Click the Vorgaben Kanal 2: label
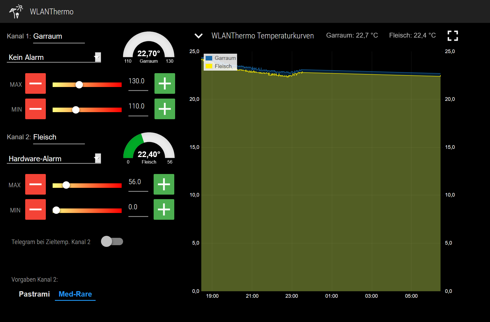Image resolution: width=490 pixels, height=322 pixels. 35,279
